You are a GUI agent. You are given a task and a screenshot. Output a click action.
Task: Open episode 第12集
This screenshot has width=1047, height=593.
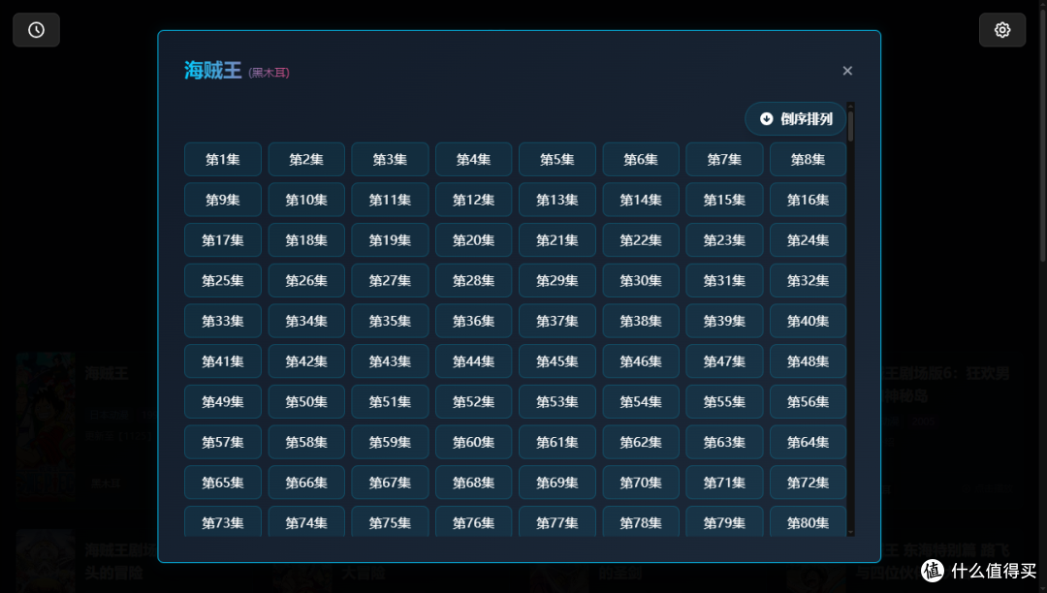(473, 200)
